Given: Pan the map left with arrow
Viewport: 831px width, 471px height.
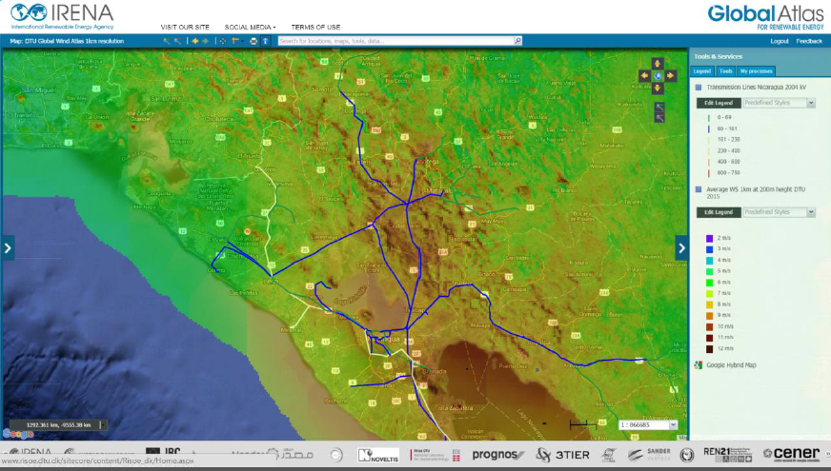Looking at the screenshot, I should click(645, 75).
